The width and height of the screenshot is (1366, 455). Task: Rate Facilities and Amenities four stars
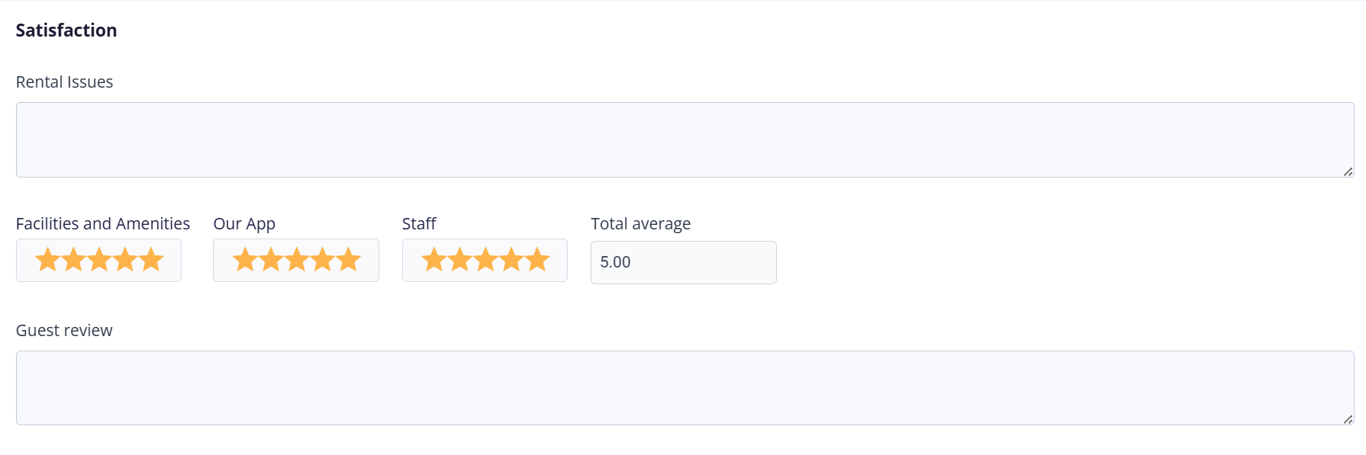point(125,260)
